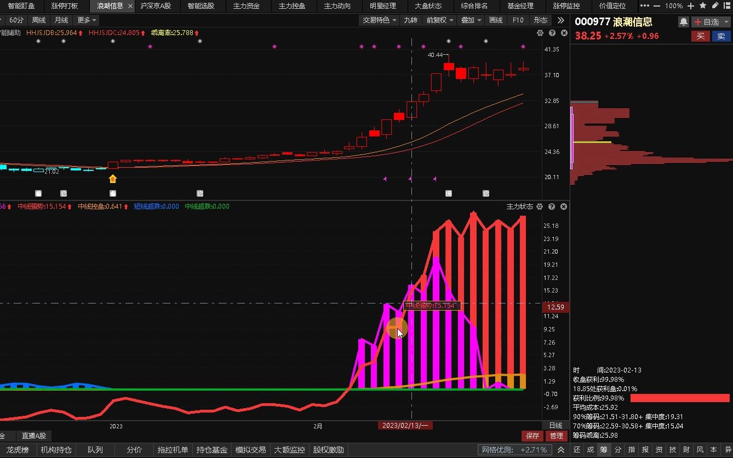This screenshot has width=733, height=458.
Task: Select the 报 tab in bottom right strip
Action: click(x=645, y=450)
